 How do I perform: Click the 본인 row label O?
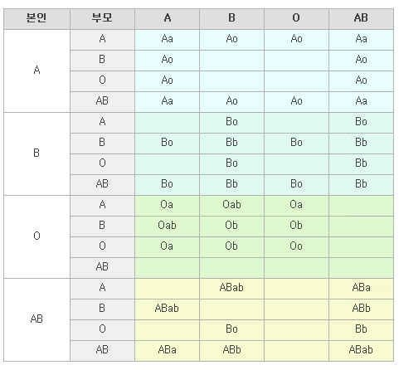[36, 236]
